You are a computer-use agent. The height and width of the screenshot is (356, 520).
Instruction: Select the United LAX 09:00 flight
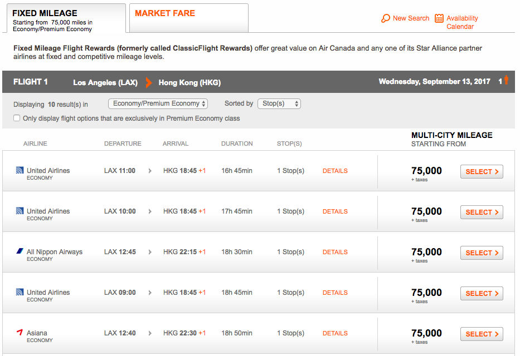click(482, 294)
